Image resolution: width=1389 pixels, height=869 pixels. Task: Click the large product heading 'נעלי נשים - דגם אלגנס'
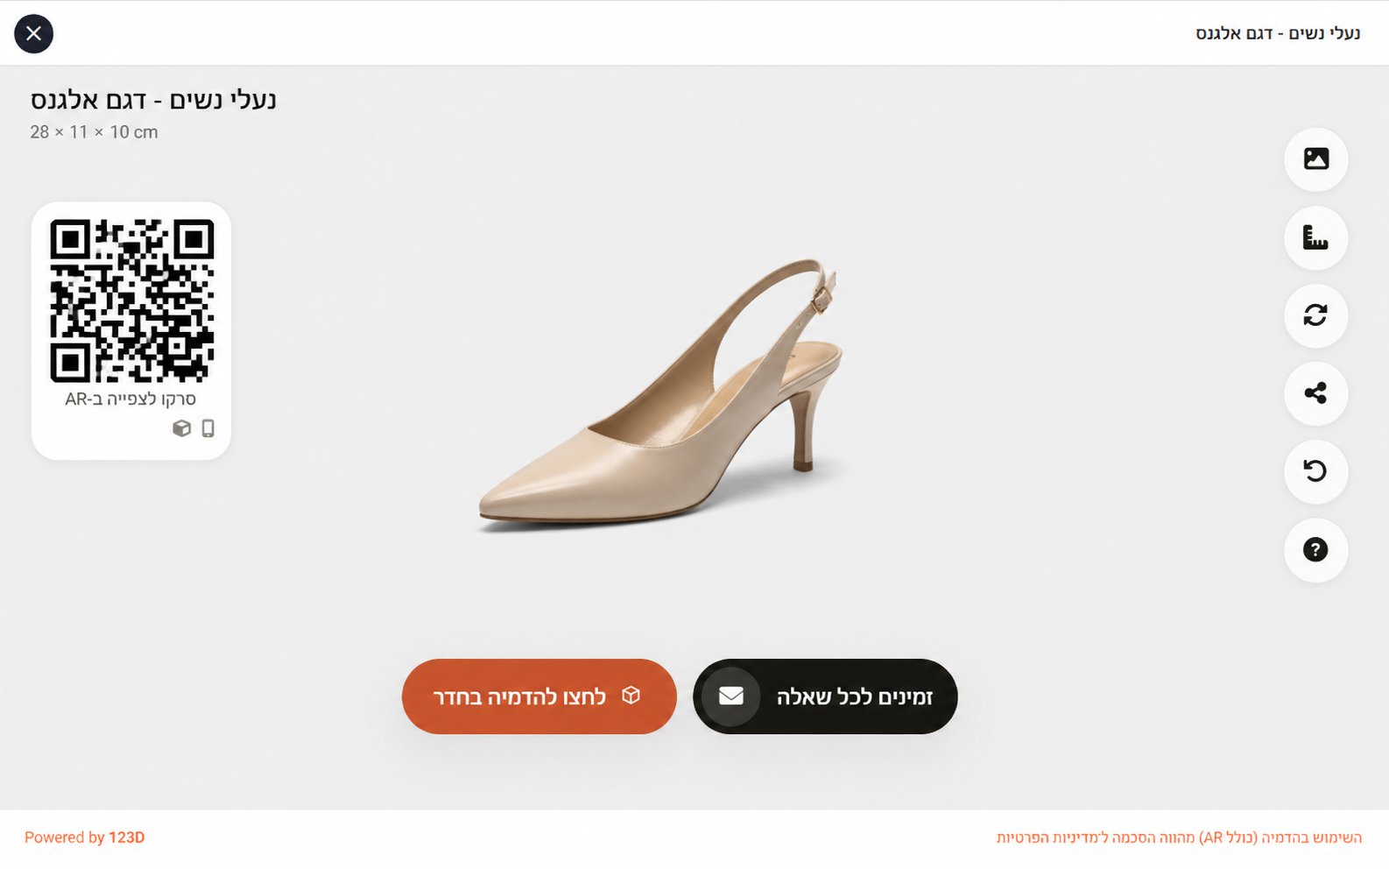click(x=153, y=100)
